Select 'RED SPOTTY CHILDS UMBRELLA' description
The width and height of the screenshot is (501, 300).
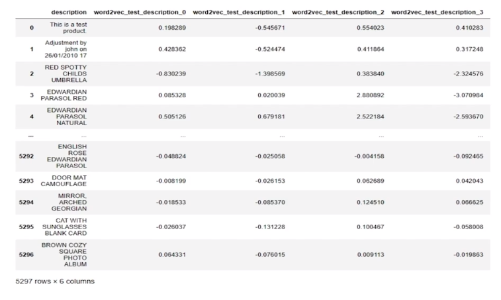coord(66,74)
